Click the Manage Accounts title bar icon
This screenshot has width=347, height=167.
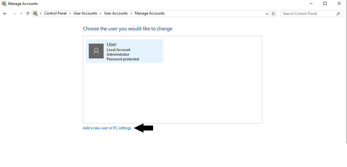[4, 4]
